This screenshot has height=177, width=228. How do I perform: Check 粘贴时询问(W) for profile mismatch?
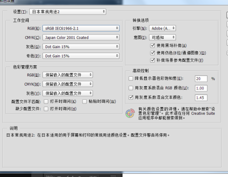(x=84, y=102)
